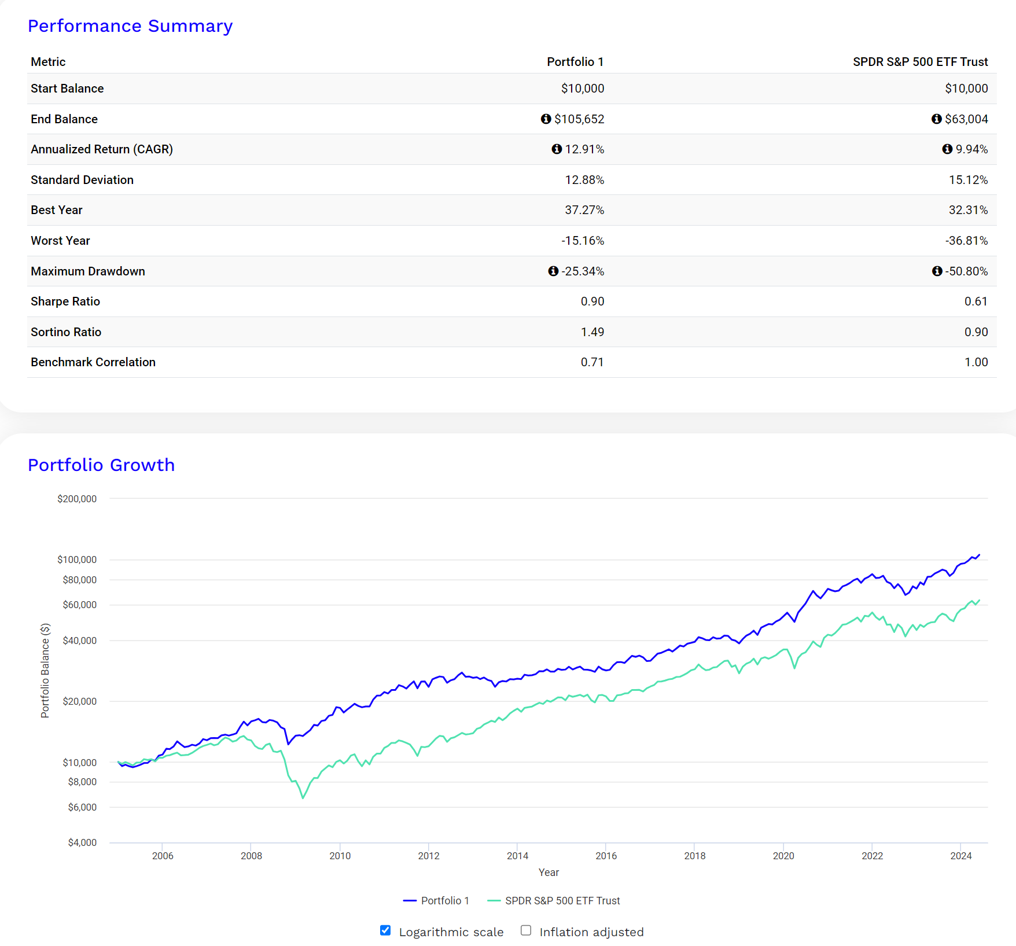Click the 2016 tick on the Year axis
Screen dimensions: 1016x946
pos(606,856)
